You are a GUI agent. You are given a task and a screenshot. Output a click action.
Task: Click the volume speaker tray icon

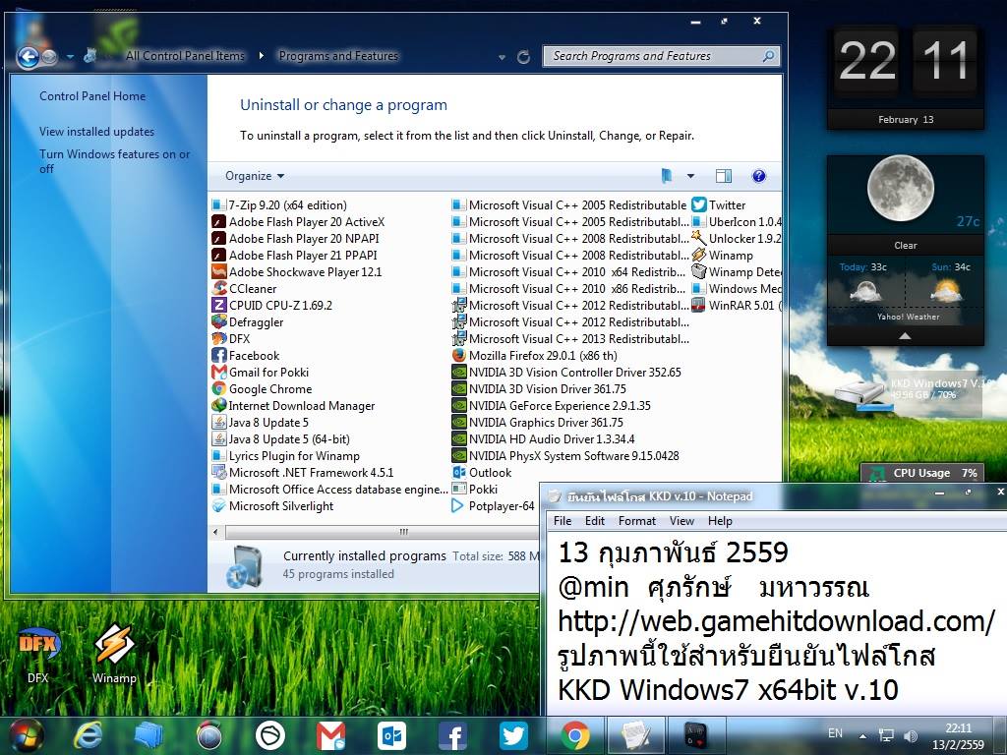[911, 735]
